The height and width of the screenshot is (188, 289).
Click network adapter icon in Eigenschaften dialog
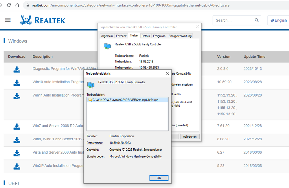(107, 46)
